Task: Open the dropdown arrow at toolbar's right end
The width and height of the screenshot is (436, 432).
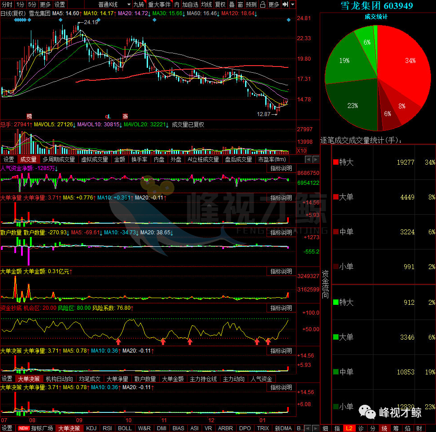Action: tap(292, 4)
